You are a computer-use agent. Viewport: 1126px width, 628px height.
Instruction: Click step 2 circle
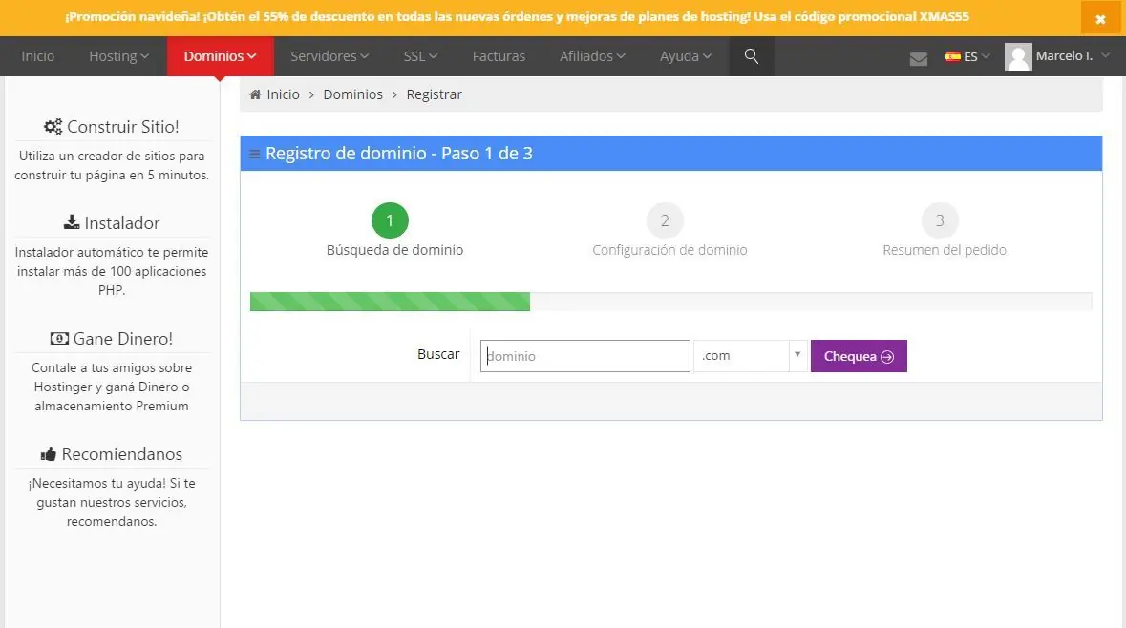(x=665, y=220)
